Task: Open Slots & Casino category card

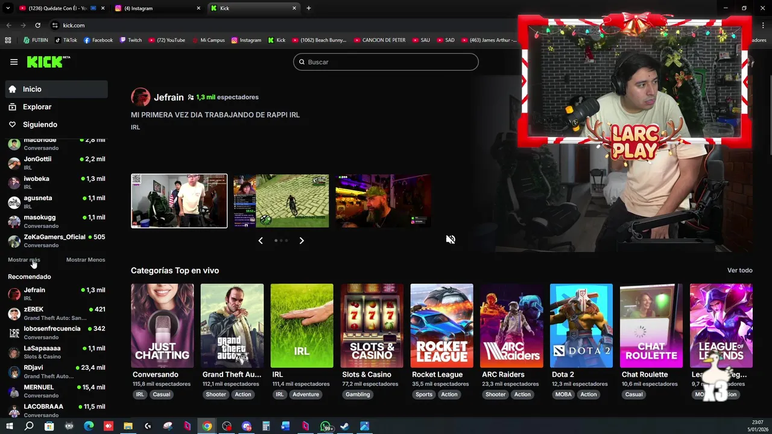Action: pyautogui.click(x=372, y=325)
